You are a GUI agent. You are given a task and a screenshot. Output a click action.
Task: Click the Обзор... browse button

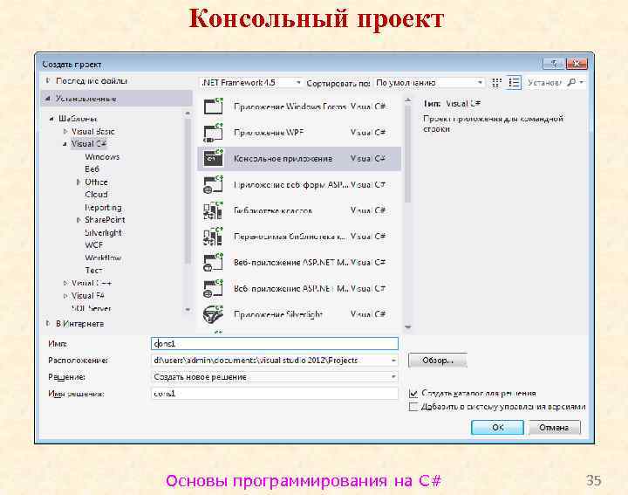coord(437,361)
